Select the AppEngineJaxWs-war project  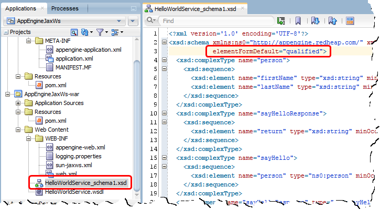[52, 94]
